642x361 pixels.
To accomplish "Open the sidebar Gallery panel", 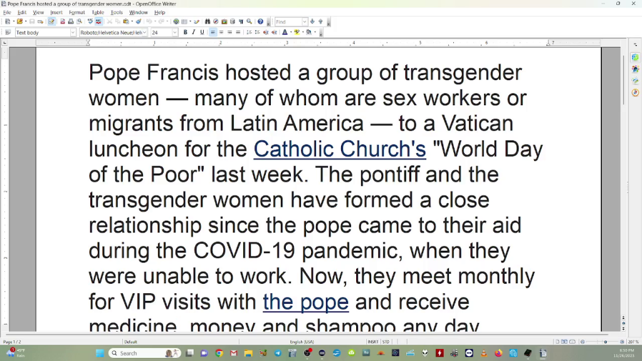I will pos(635,81).
